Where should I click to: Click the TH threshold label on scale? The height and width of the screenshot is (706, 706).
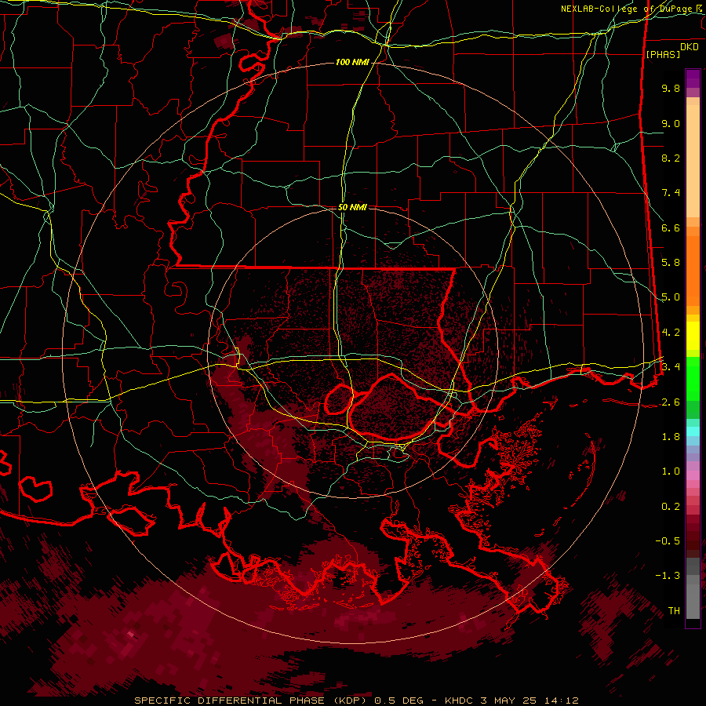click(x=674, y=611)
